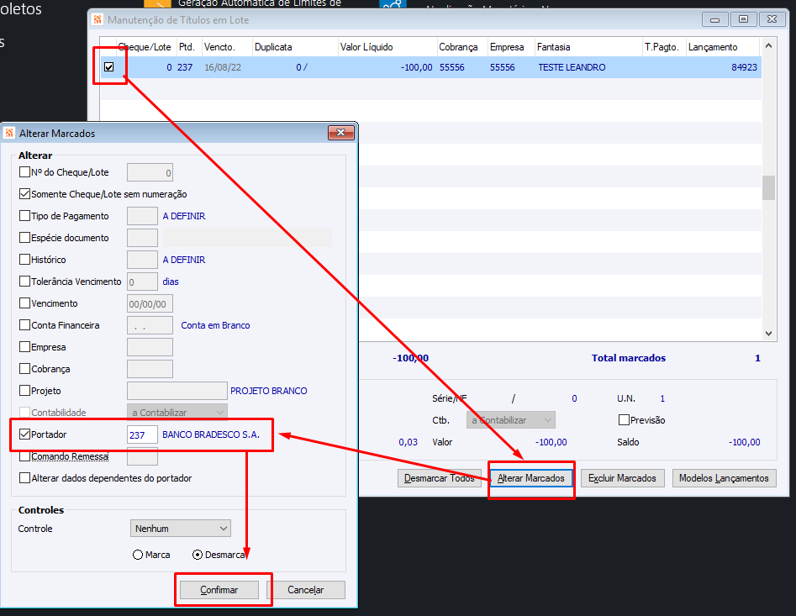This screenshot has height=616, width=796.
Task: Open the disabled Contabilidade combo box
Action: point(177,413)
